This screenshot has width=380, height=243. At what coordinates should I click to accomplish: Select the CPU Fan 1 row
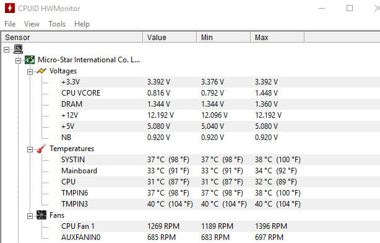[220, 226]
